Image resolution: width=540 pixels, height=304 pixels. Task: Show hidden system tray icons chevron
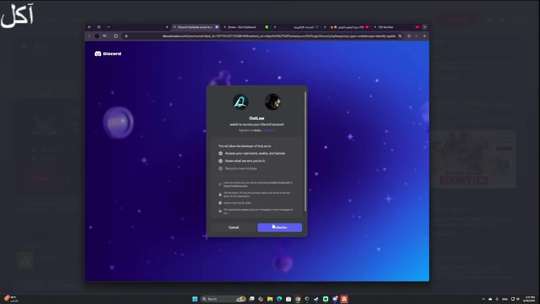(483, 299)
